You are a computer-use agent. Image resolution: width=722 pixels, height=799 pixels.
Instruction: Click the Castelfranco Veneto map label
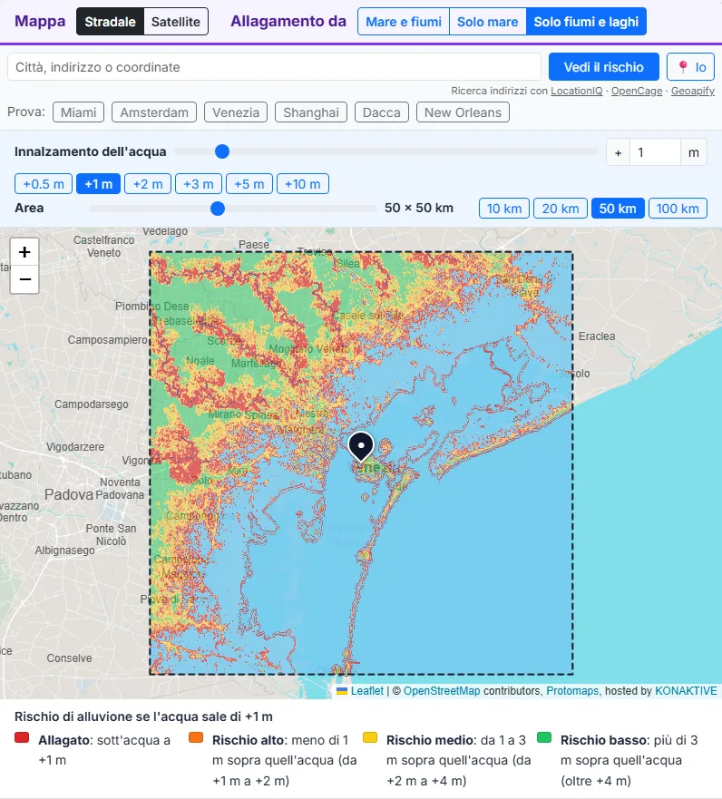[x=104, y=246]
